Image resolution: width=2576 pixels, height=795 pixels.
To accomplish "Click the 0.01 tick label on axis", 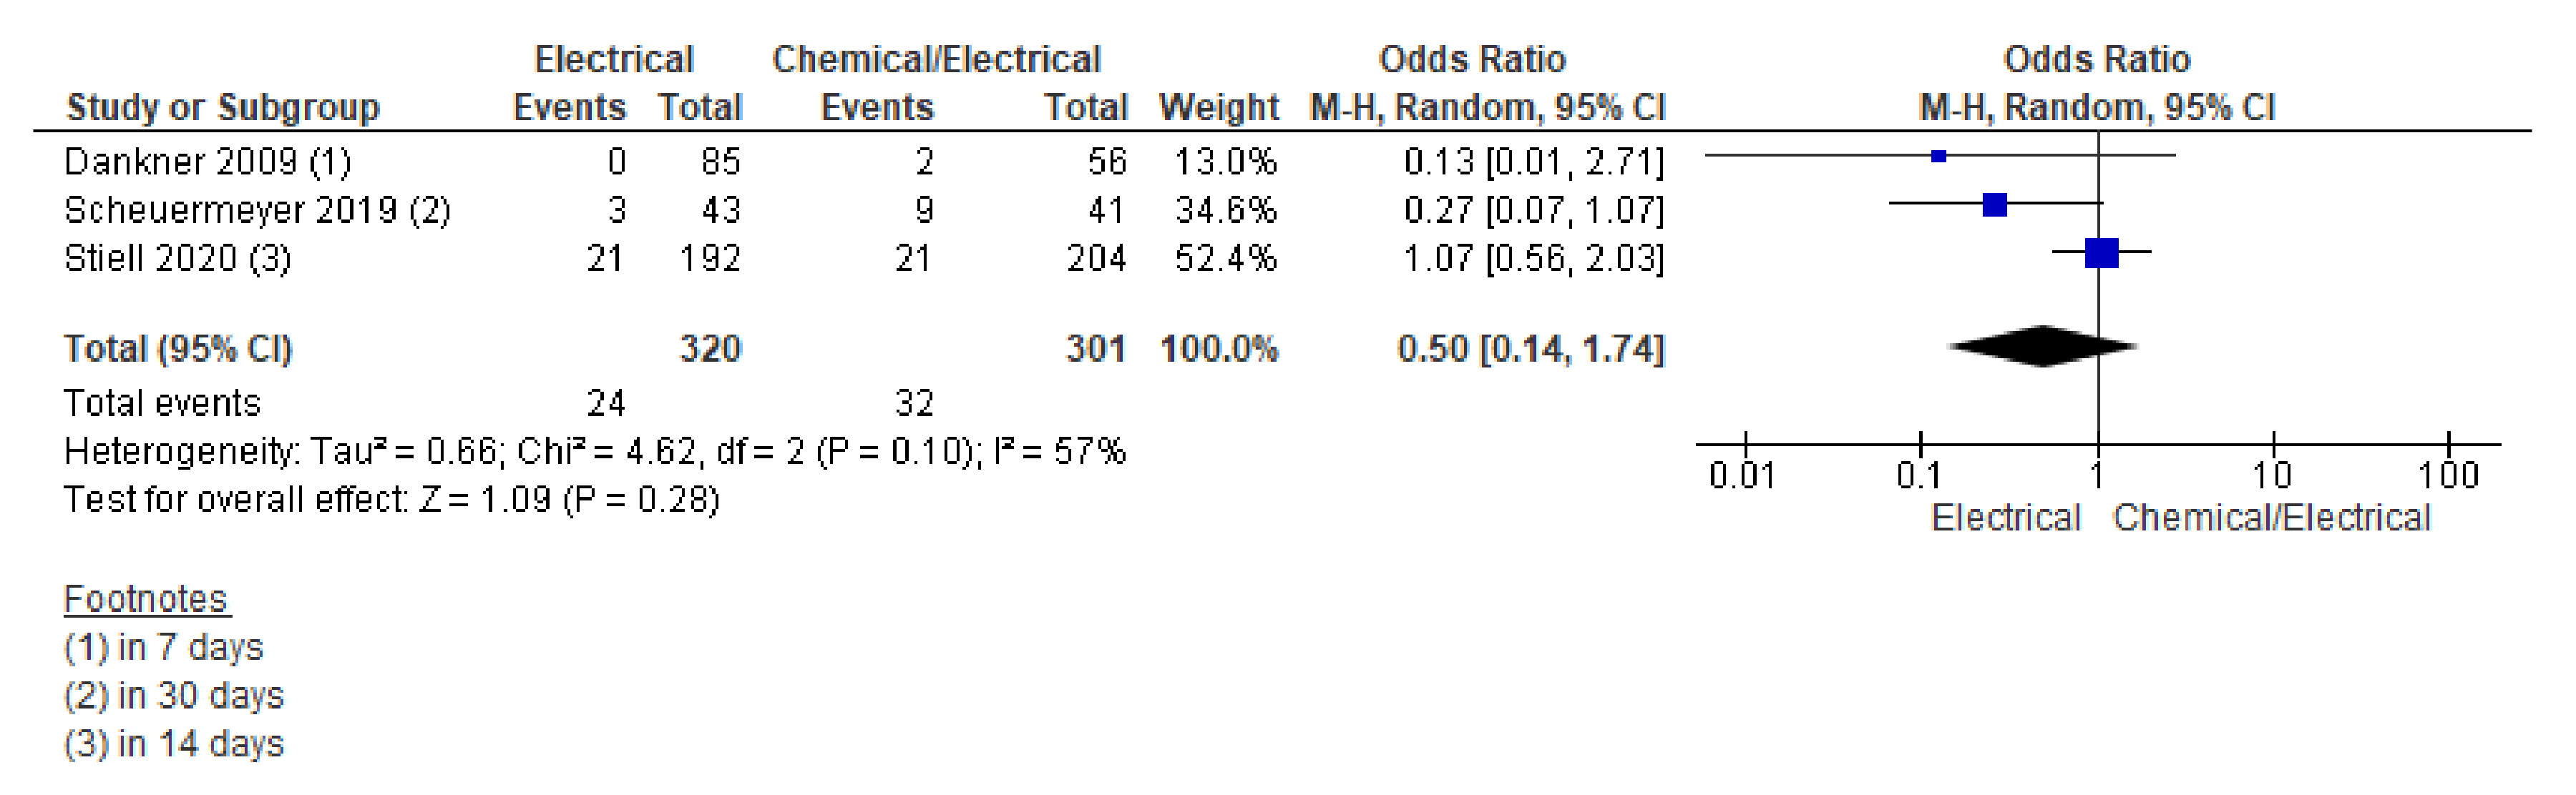I will point(1742,475).
